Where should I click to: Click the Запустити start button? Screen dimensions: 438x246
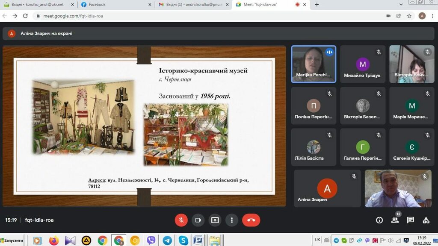click(12, 240)
